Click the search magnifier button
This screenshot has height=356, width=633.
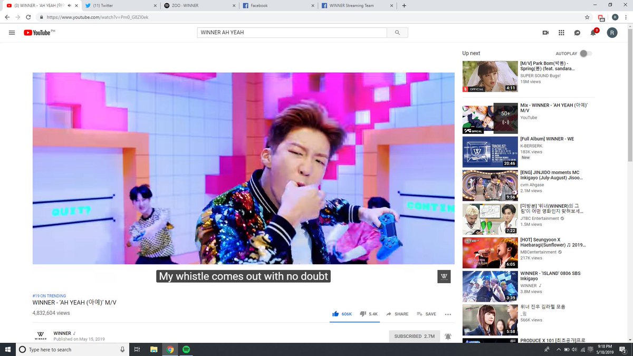[397, 33]
